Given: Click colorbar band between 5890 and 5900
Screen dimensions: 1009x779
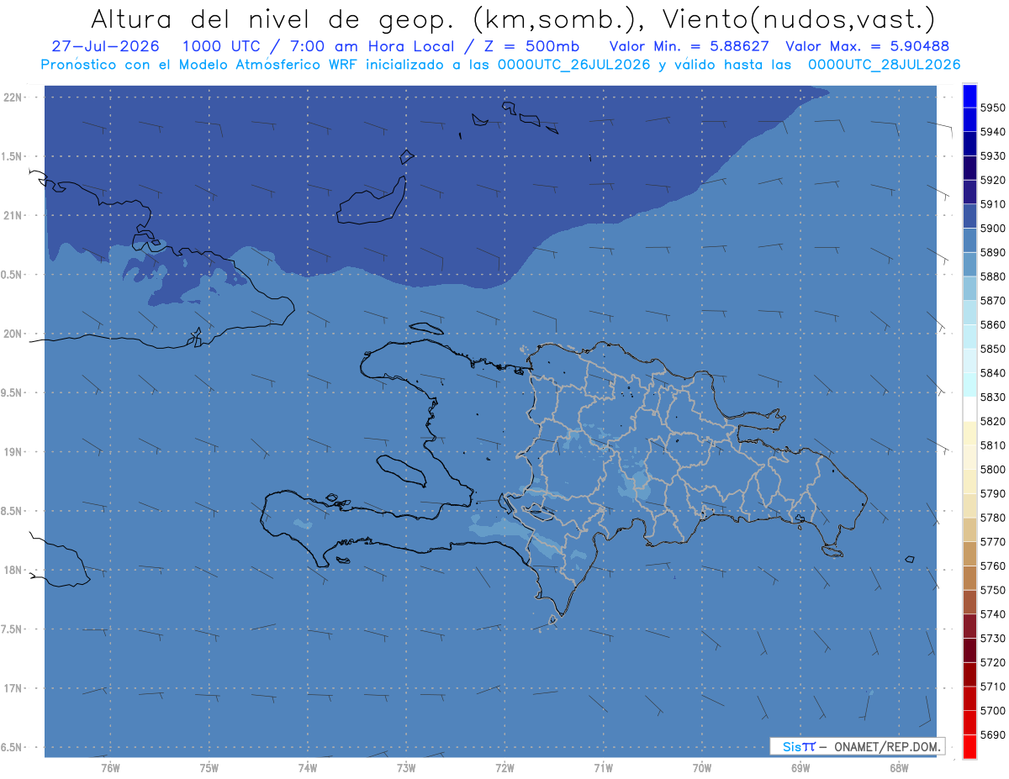Looking at the screenshot, I should pos(969,239).
